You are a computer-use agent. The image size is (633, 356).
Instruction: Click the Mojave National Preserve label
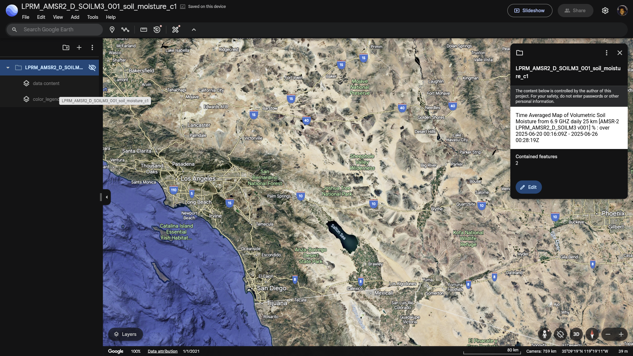point(360,87)
